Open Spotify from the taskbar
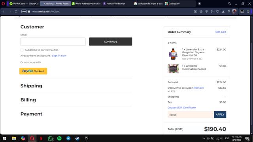The width and height of the screenshot is (253, 142). point(59,138)
